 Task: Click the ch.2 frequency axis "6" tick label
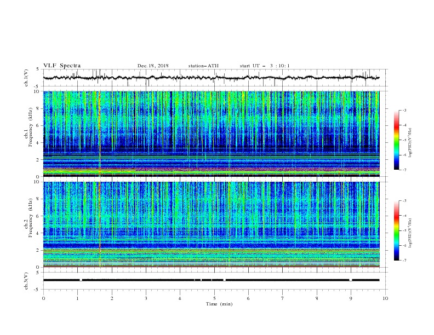(38, 216)
